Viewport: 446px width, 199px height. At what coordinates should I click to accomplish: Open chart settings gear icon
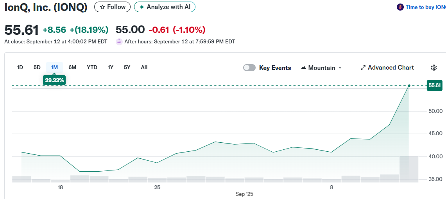[x=434, y=68]
